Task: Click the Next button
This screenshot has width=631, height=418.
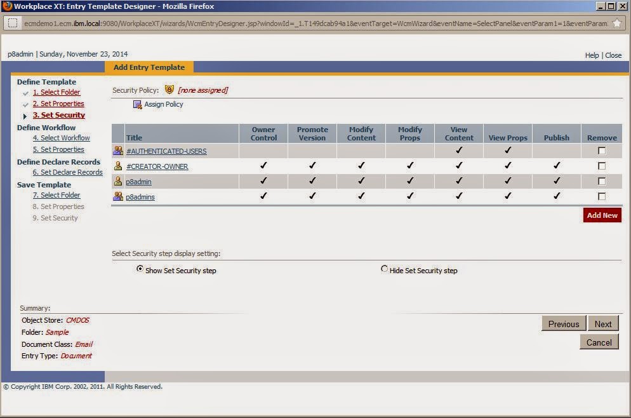Action: coord(602,323)
